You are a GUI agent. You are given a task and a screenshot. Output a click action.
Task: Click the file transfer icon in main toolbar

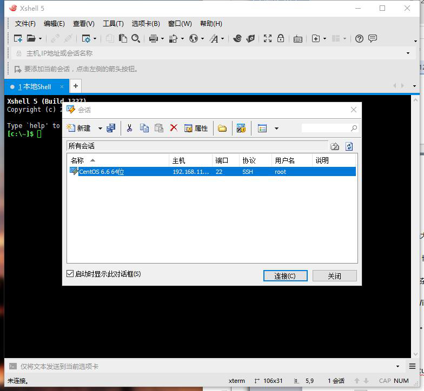coord(173,39)
